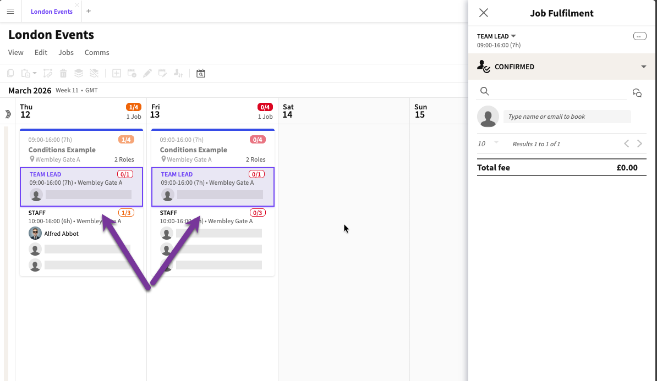
Task: Click the paste clipboard icon
Action: 26,73
